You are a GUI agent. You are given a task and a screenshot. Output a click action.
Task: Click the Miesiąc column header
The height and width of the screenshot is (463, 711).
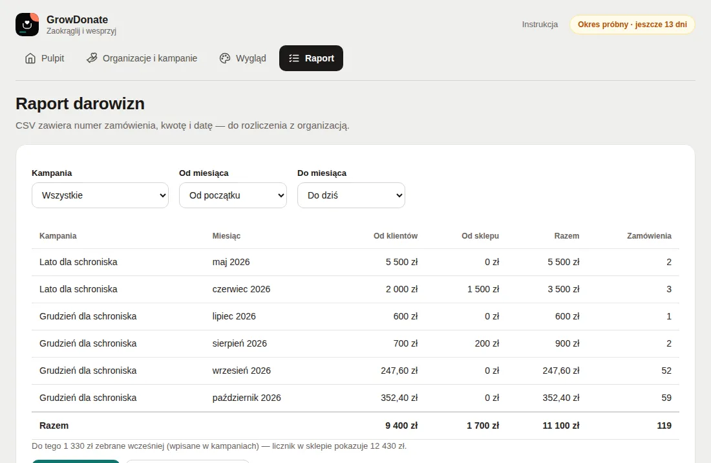(x=226, y=236)
